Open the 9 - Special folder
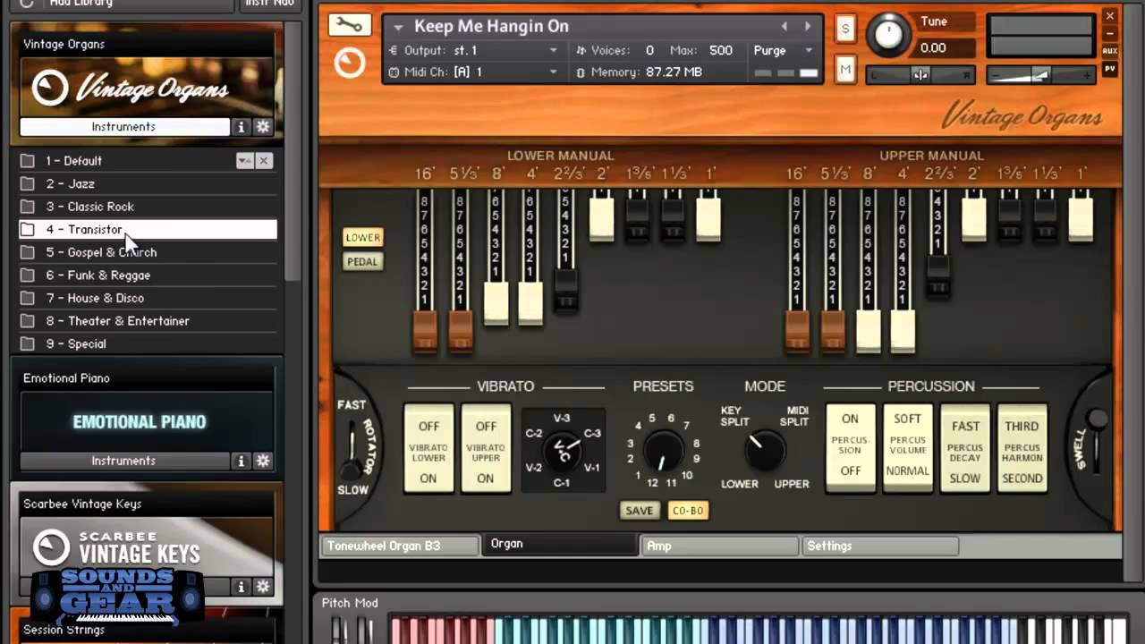The width and height of the screenshot is (1145, 644). (x=148, y=343)
